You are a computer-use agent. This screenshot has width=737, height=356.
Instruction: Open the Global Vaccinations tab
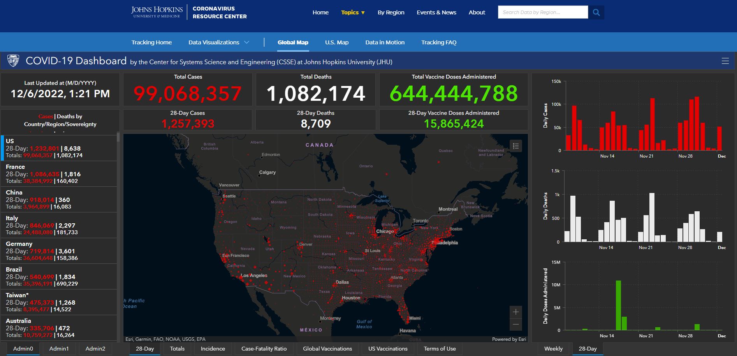point(327,349)
